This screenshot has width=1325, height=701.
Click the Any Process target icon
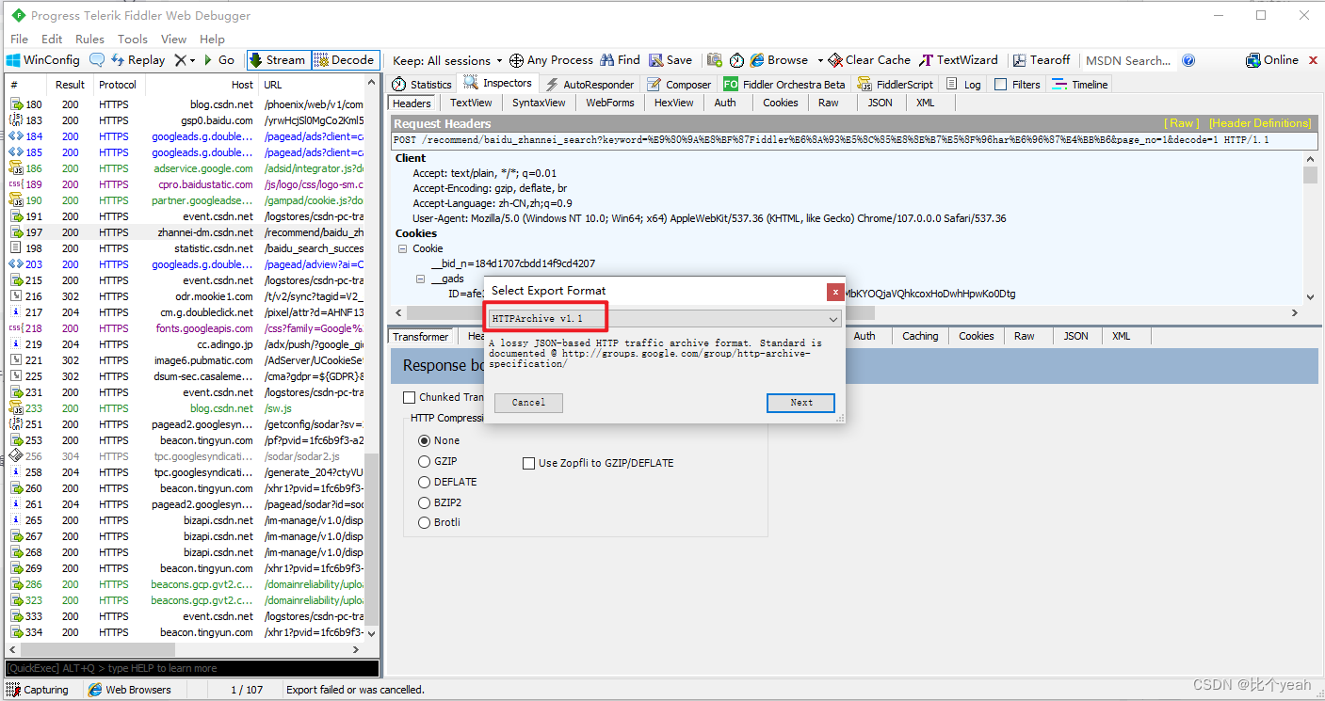pos(516,60)
